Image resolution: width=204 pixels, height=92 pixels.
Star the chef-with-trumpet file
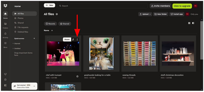point(78,76)
